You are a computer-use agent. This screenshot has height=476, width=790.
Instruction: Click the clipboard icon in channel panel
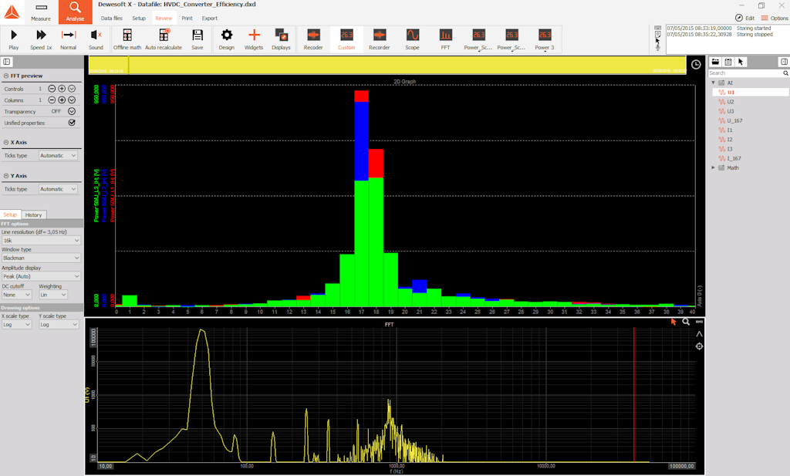(728, 62)
